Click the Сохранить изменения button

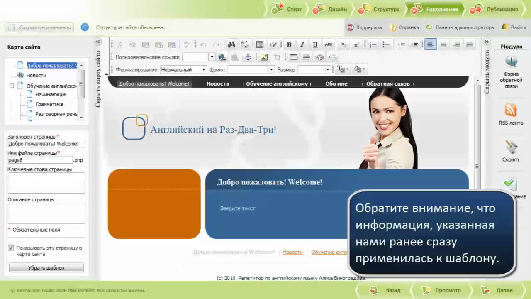39,27
